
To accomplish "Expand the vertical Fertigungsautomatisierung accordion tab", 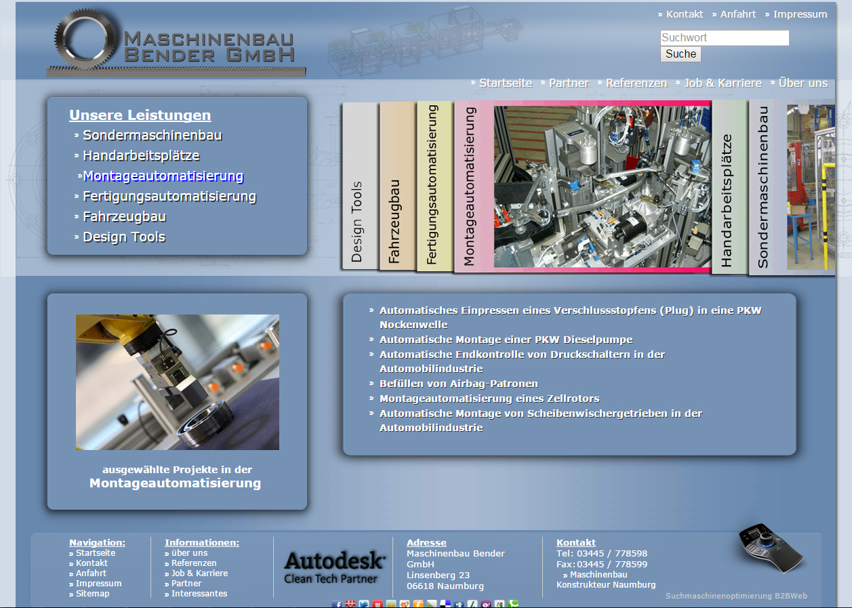I will 434,186.
